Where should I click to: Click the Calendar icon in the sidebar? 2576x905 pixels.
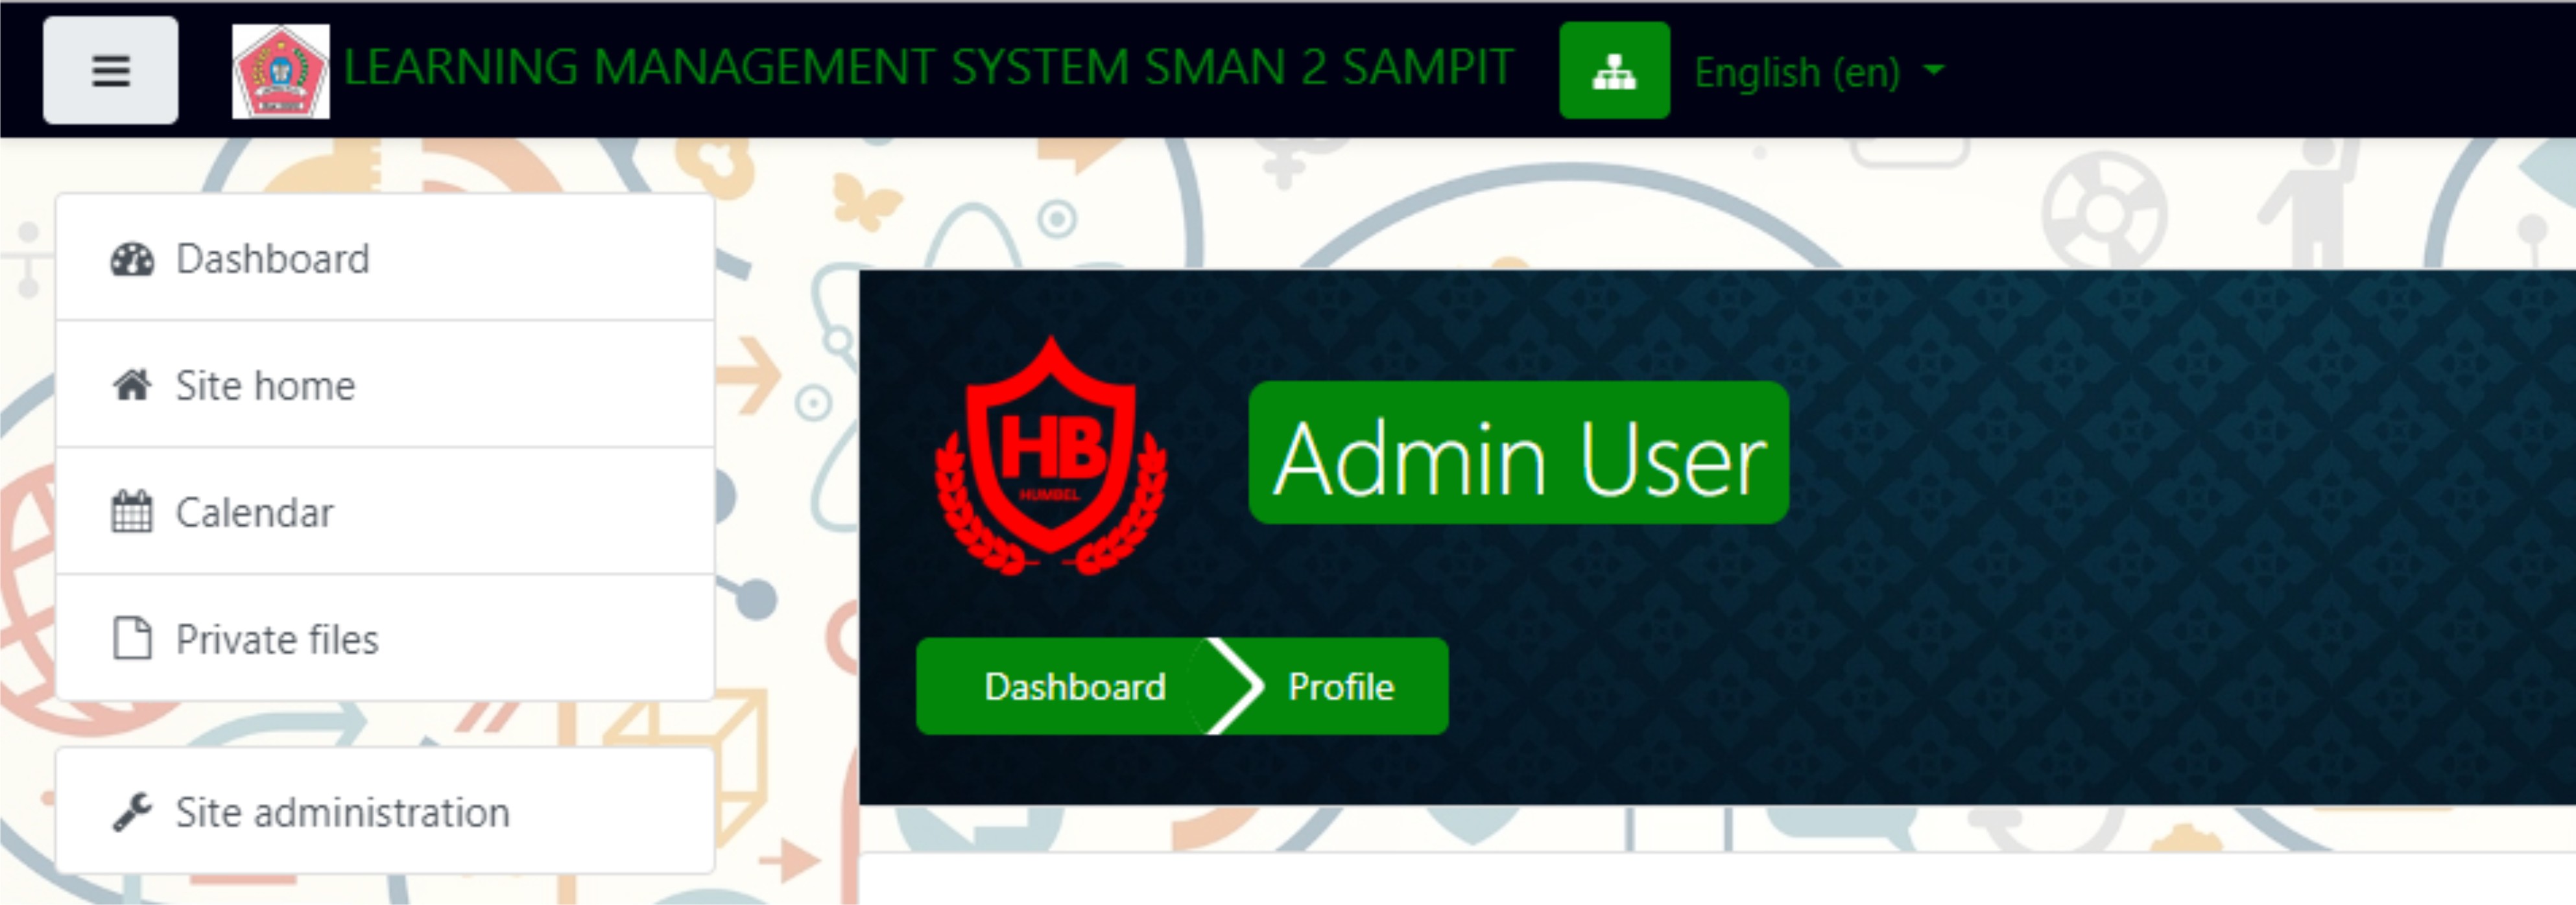pyautogui.click(x=132, y=512)
